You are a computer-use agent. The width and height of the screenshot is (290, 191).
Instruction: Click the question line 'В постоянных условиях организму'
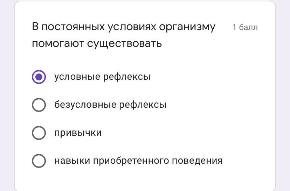(124, 27)
